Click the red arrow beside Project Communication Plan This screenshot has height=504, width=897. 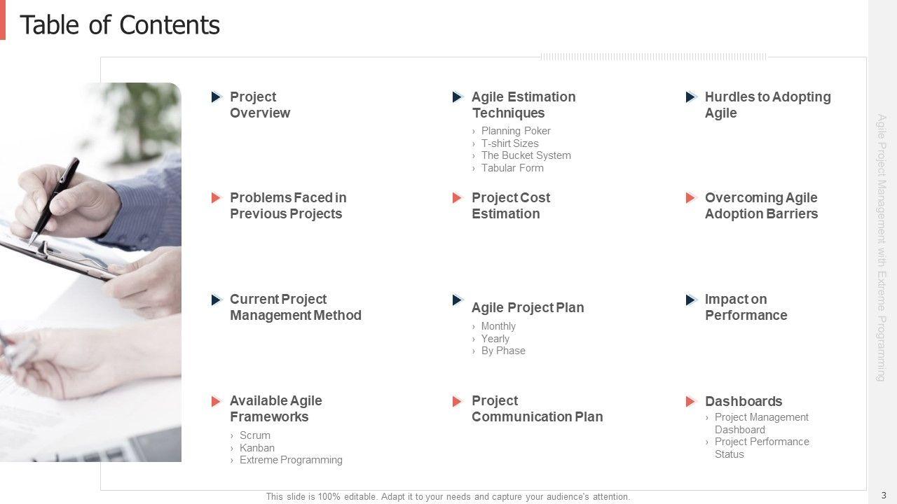458,401
